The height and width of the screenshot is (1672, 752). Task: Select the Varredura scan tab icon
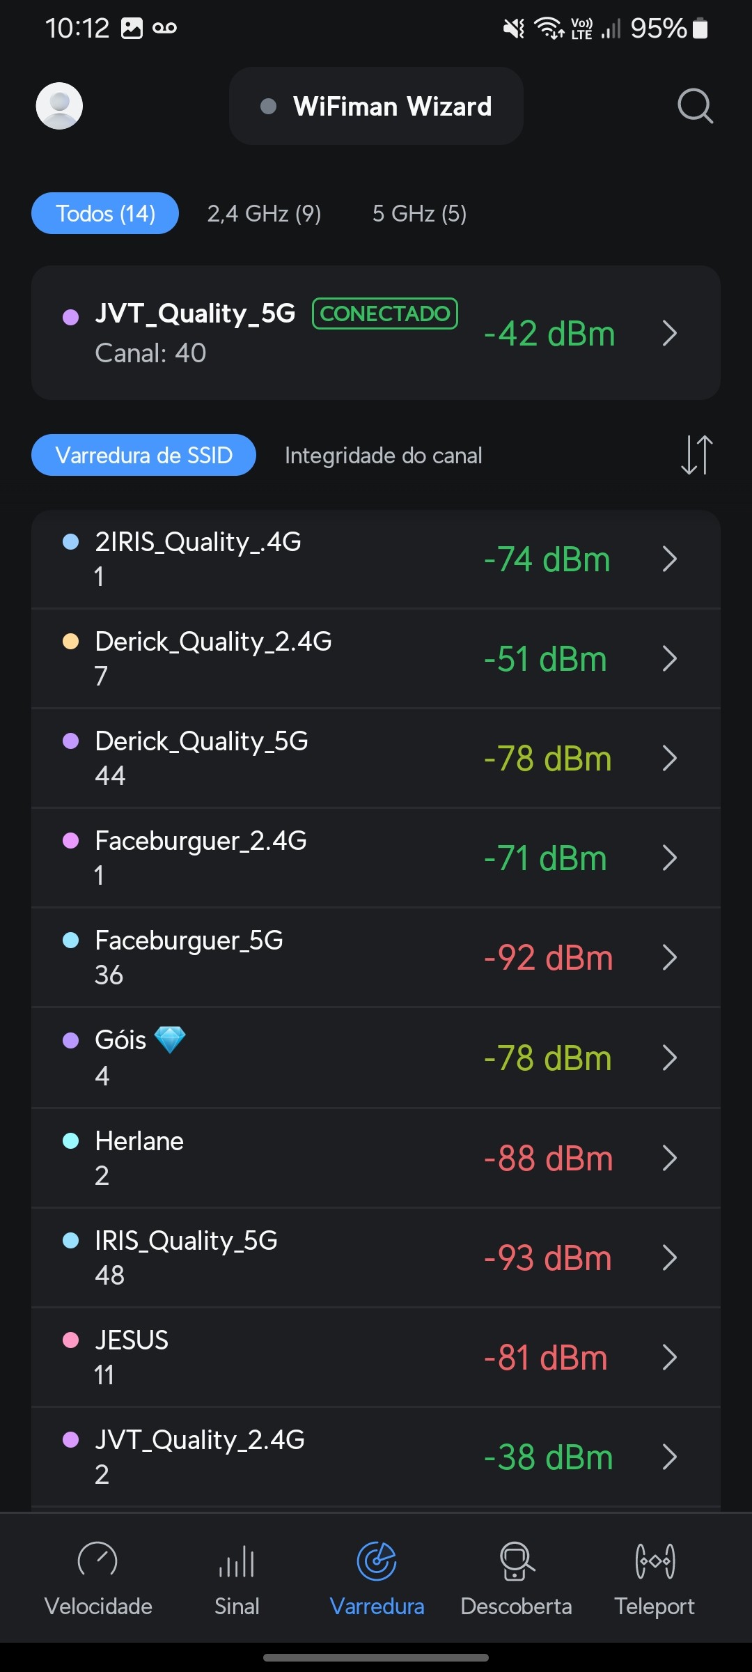[x=377, y=1562]
